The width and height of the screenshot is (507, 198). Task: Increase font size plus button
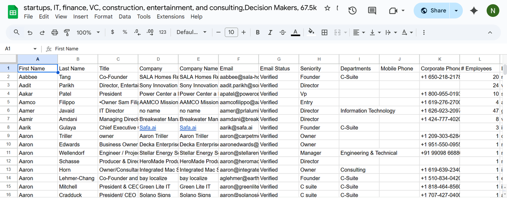[x=244, y=32]
